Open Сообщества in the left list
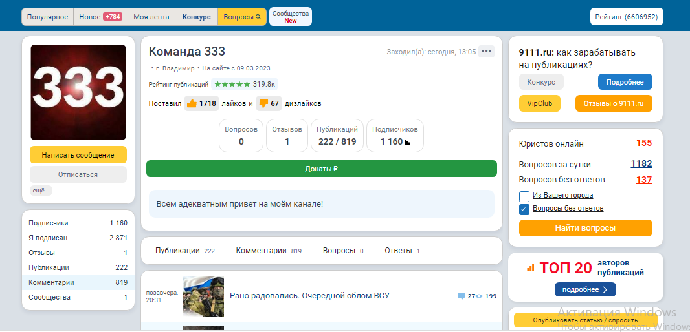This screenshot has height=332, width=690. [x=78, y=297]
